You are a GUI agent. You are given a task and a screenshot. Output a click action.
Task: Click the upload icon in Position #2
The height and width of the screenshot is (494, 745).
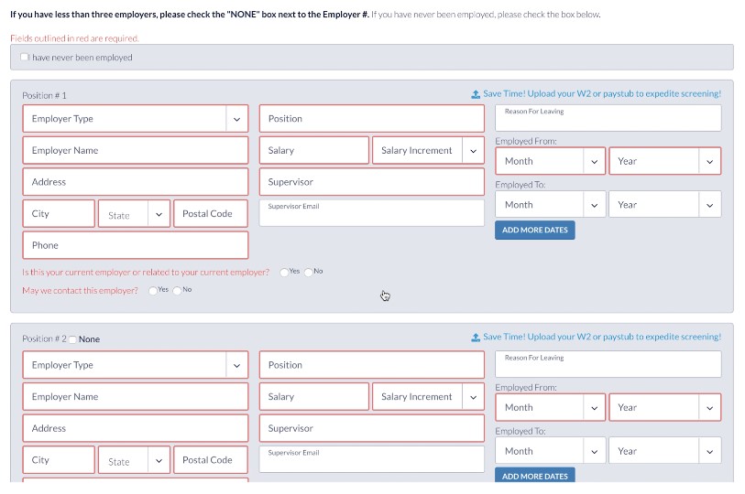tap(476, 338)
